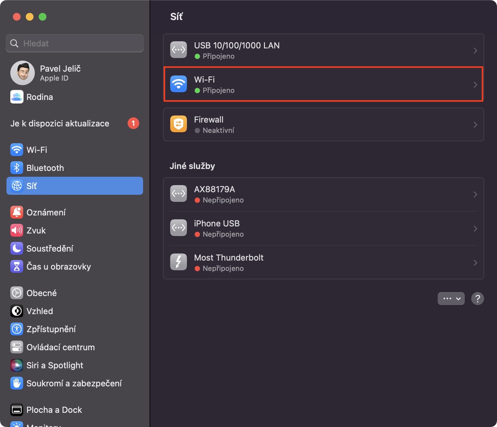Open Je k dispozici aktualizace notice

[60, 124]
